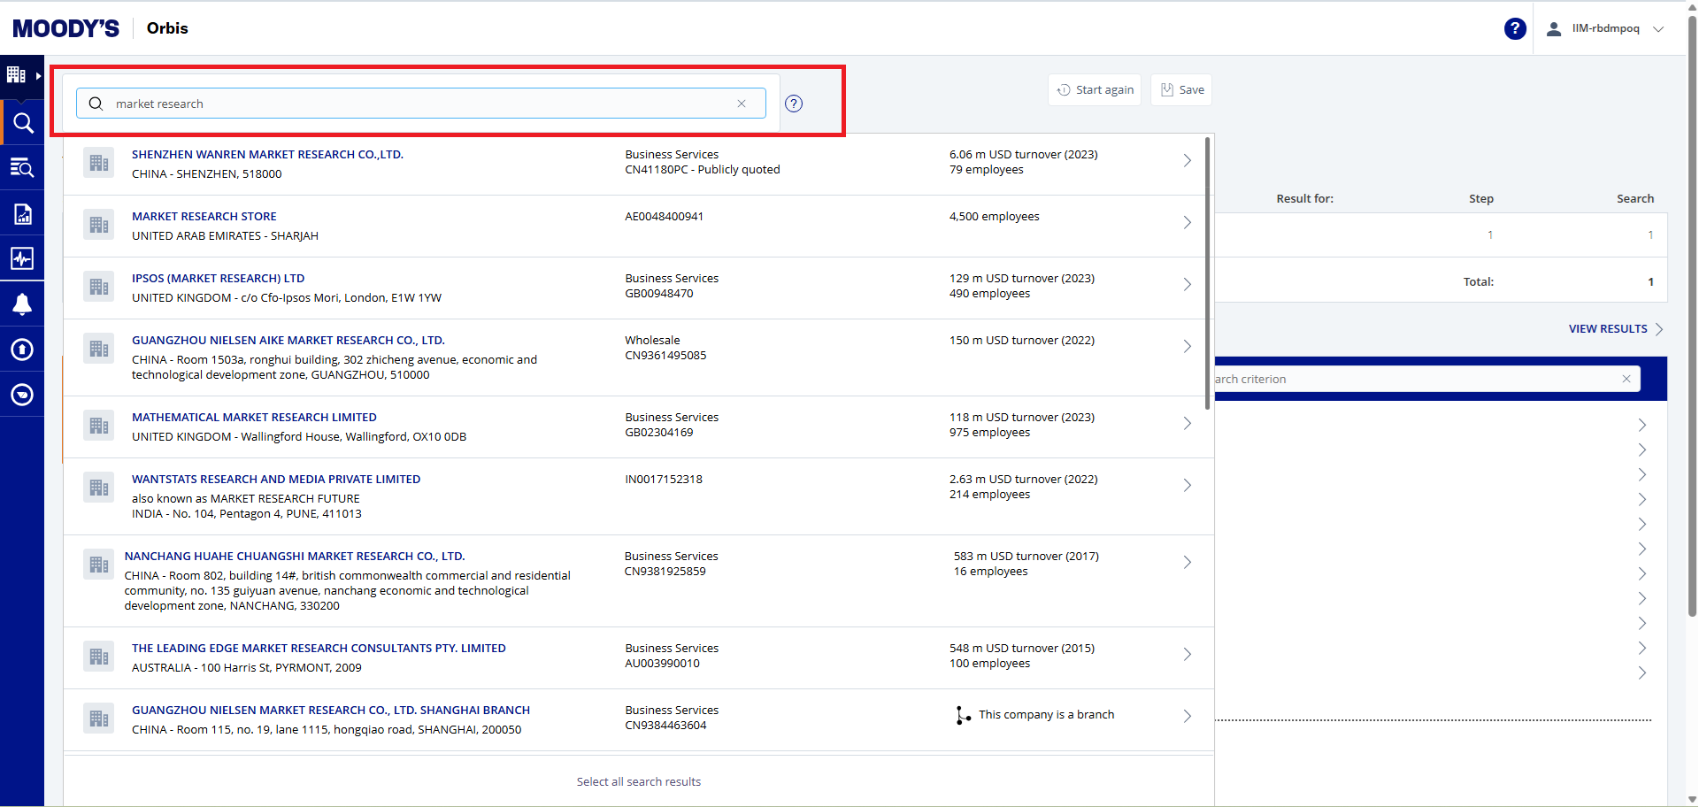Open SHENZHEN WANREN MARKET RESEARCH CO.,LTD. link

[267, 155]
